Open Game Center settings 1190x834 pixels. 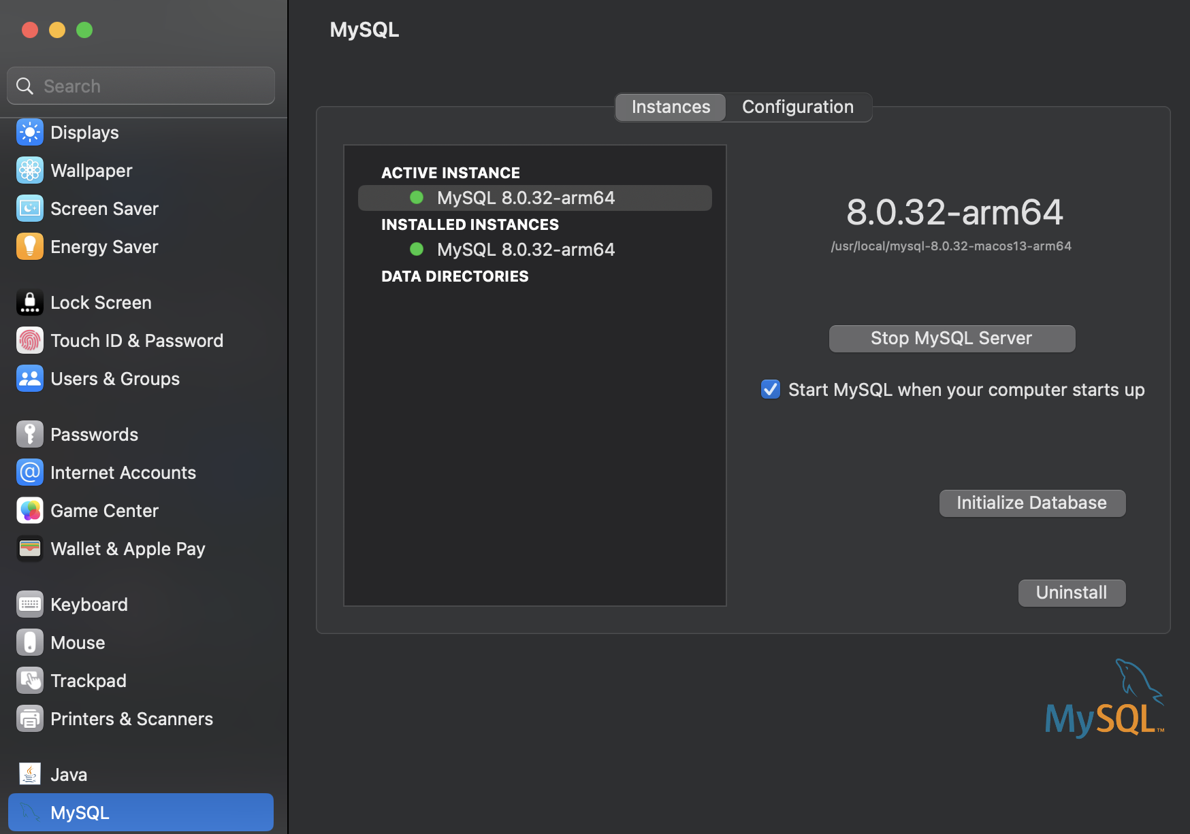[103, 510]
